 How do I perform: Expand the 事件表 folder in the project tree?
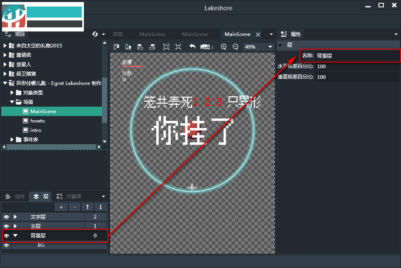pos(11,139)
